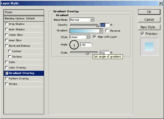Viewport: 164px width, 119px height.
Task: Uncheck the Gradient Overlay checkbox
Action: (7, 73)
